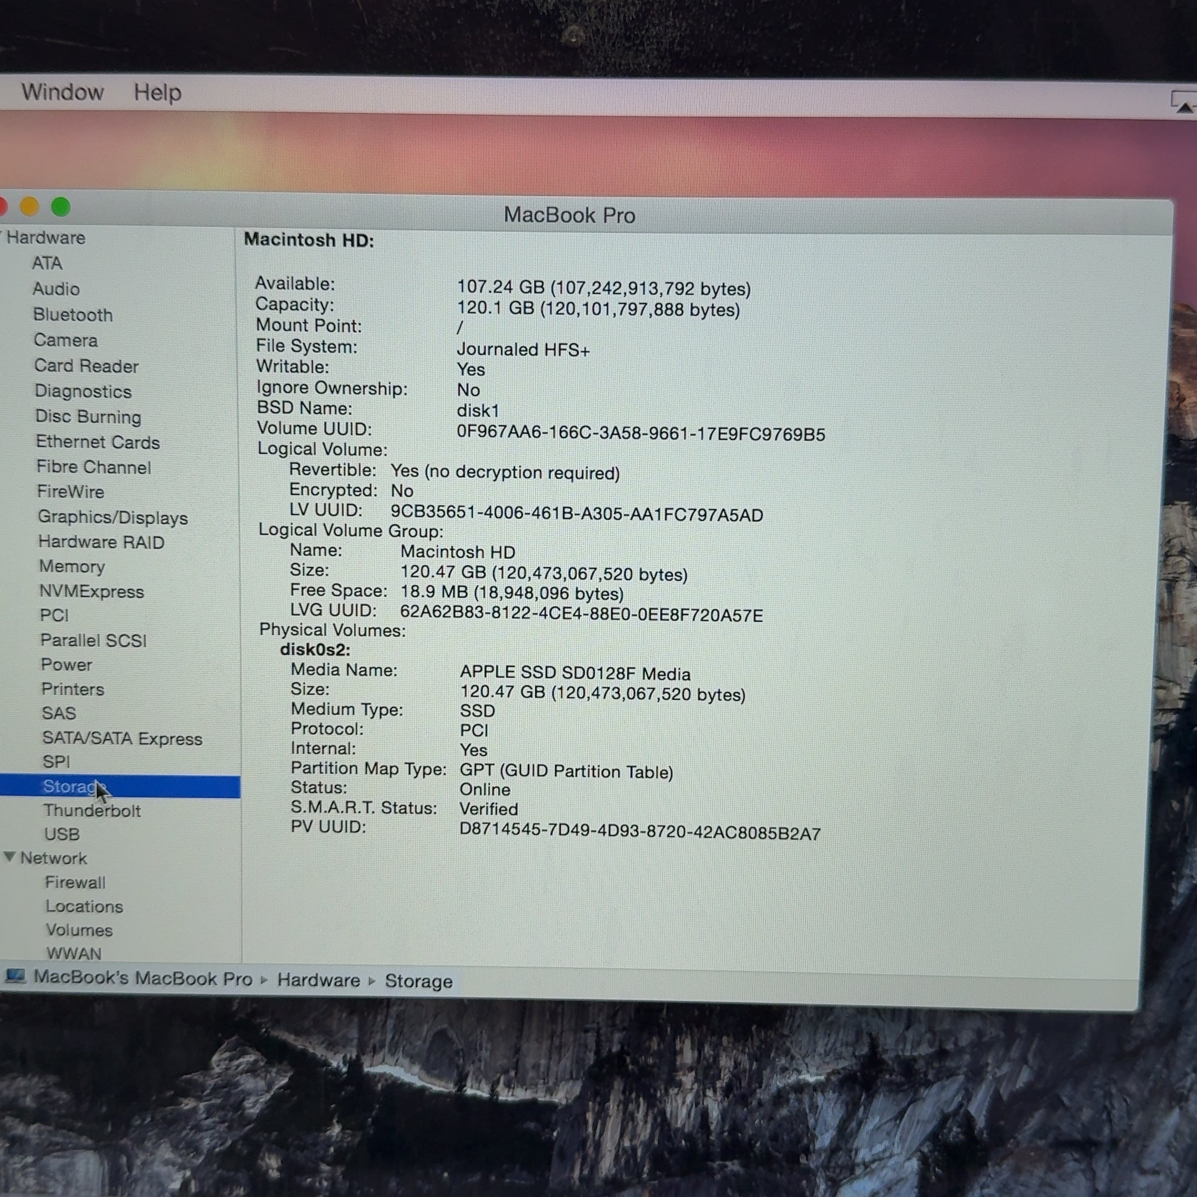Open Ethernet Cards entry
Viewport: 1197px width, 1197px height.
pos(98,442)
